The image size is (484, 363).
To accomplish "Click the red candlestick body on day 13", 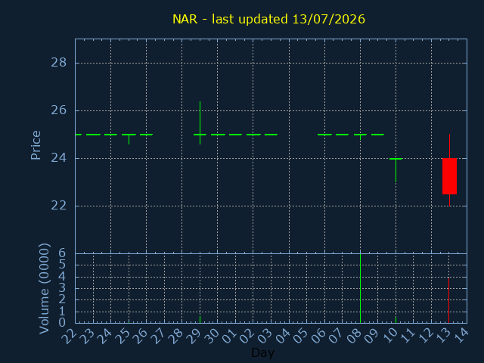I will [x=449, y=176].
